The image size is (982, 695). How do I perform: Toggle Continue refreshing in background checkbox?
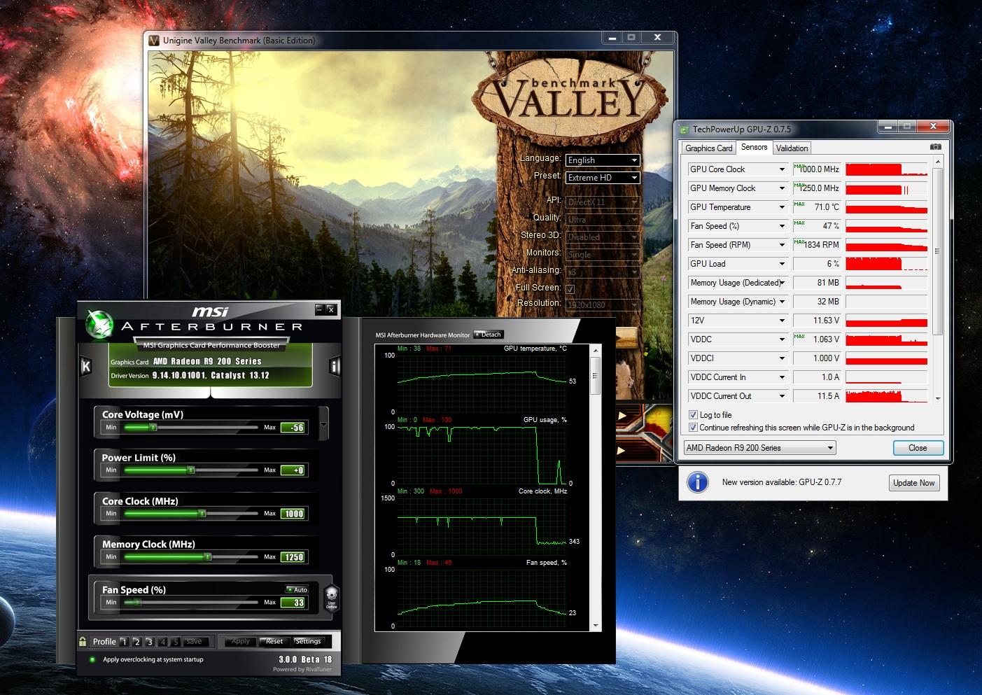point(693,427)
